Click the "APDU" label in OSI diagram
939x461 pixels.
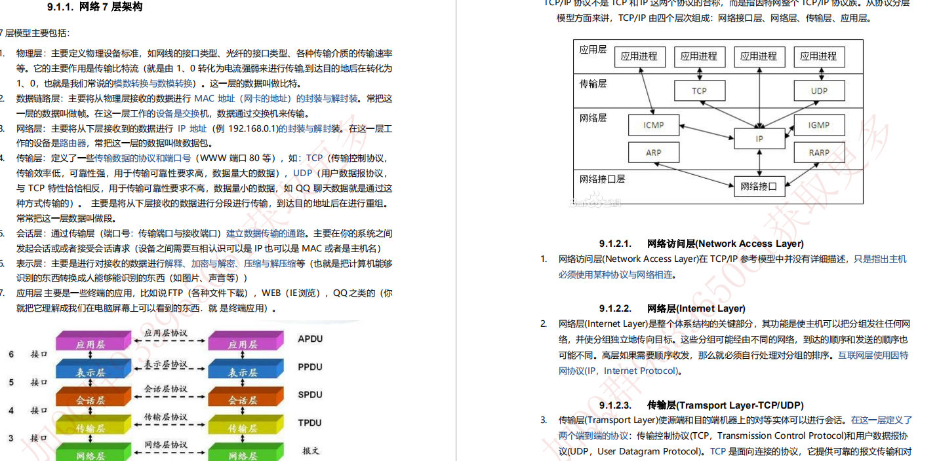click(x=310, y=339)
